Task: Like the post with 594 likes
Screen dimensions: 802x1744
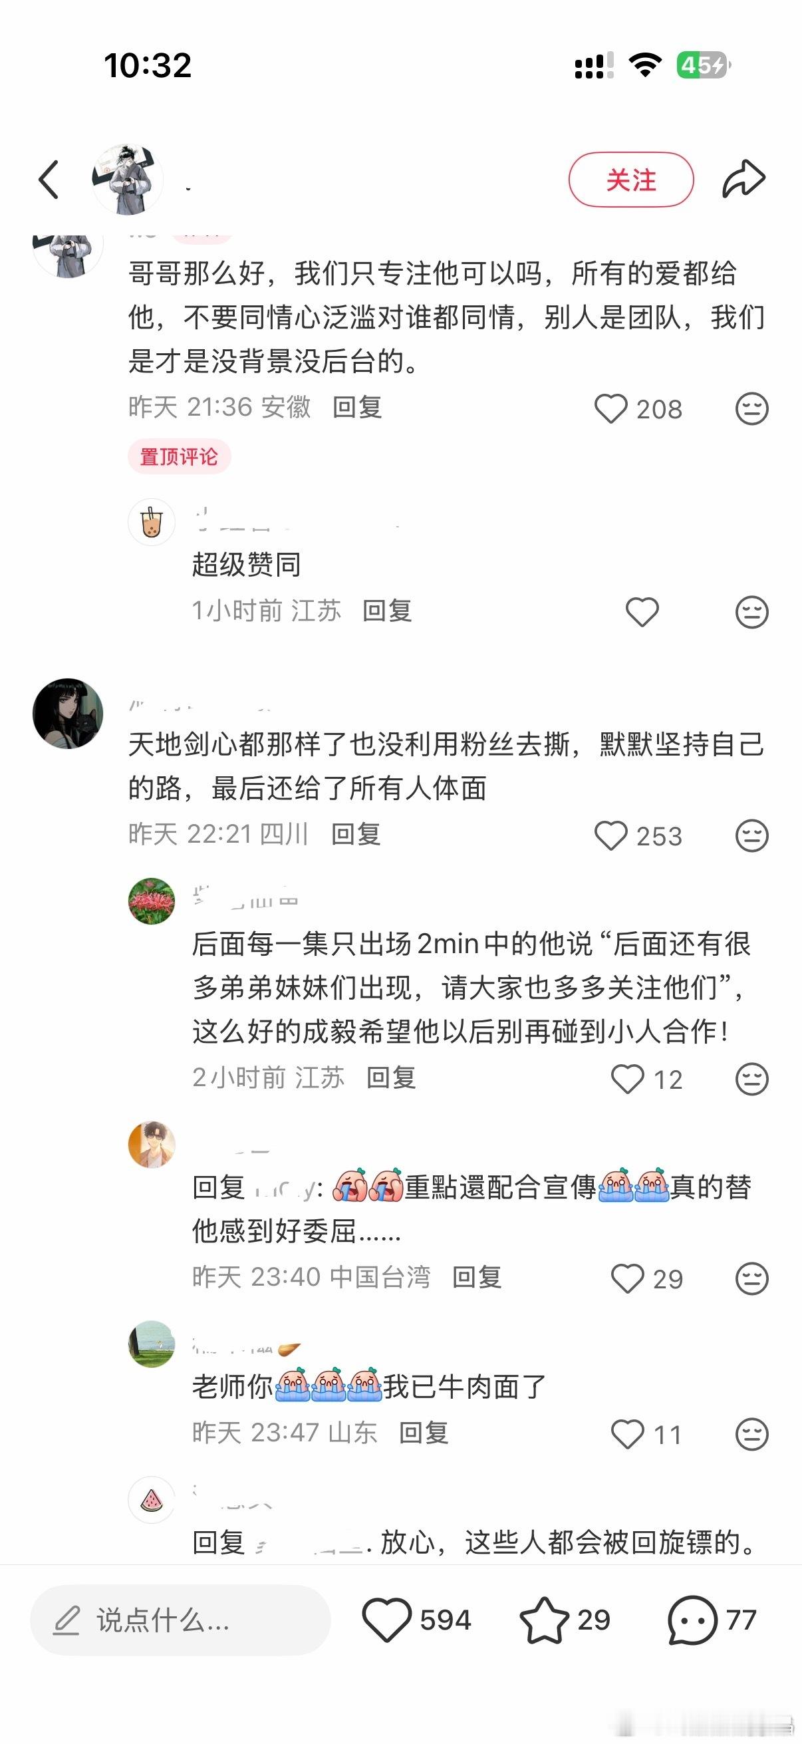Action: pos(386,1620)
